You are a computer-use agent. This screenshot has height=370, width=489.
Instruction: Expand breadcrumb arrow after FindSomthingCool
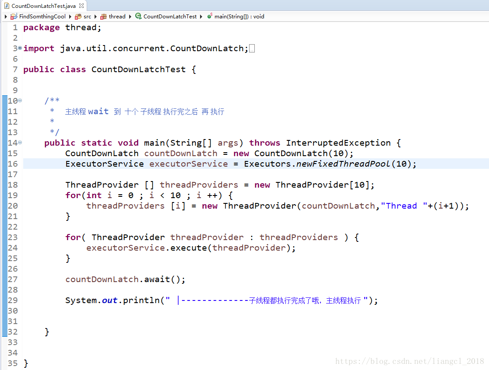click(70, 17)
